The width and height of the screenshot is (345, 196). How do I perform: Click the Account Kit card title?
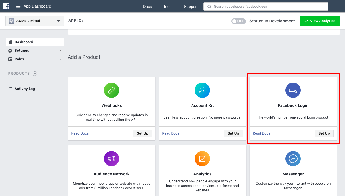(x=203, y=105)
